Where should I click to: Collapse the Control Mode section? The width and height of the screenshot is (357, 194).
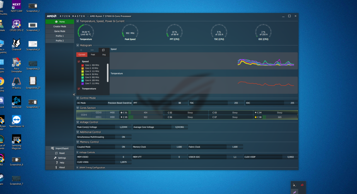(78, 98)
